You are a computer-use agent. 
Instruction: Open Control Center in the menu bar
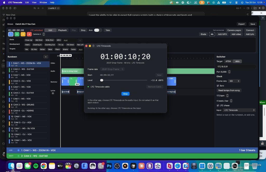237,2
